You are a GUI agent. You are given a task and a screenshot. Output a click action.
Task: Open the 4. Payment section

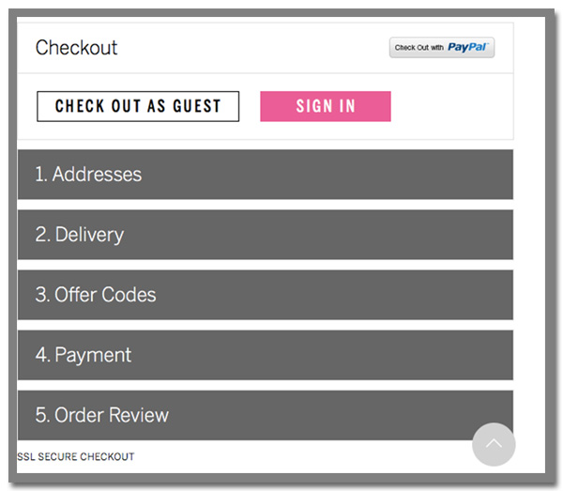click(x=266, y=355)
